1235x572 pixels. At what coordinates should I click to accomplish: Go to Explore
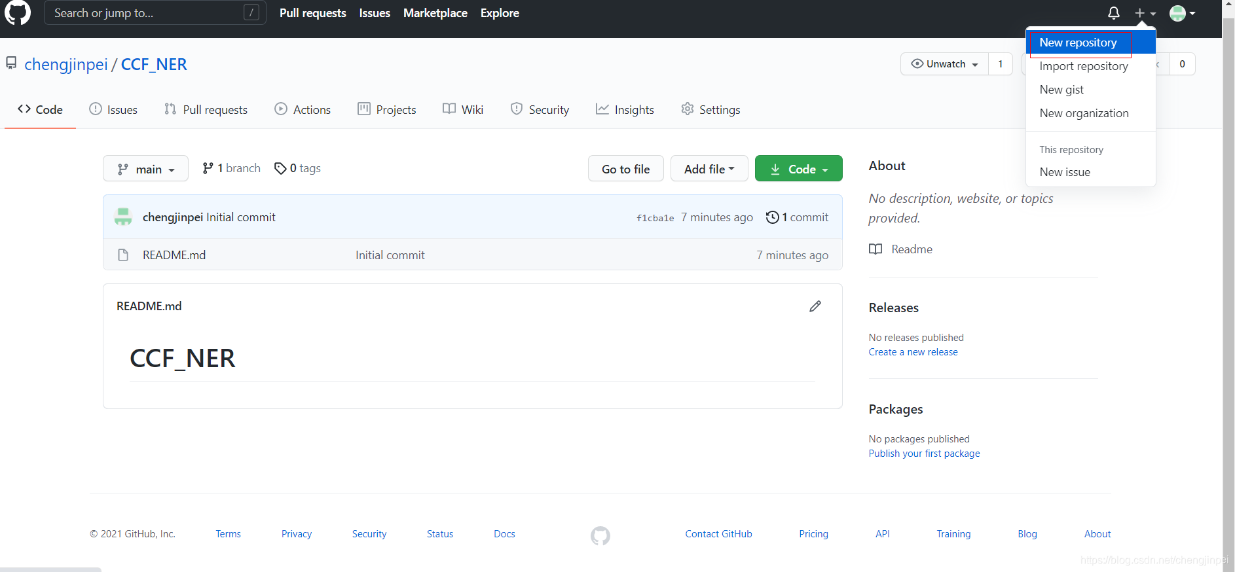pyautogui.click(x=500, y=13)
